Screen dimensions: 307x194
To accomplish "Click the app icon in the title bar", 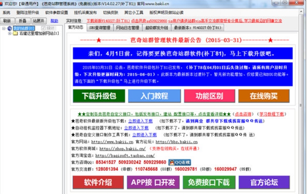I will (1, 4).
